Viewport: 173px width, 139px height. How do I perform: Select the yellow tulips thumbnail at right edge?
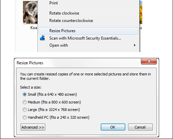[141, 12]
